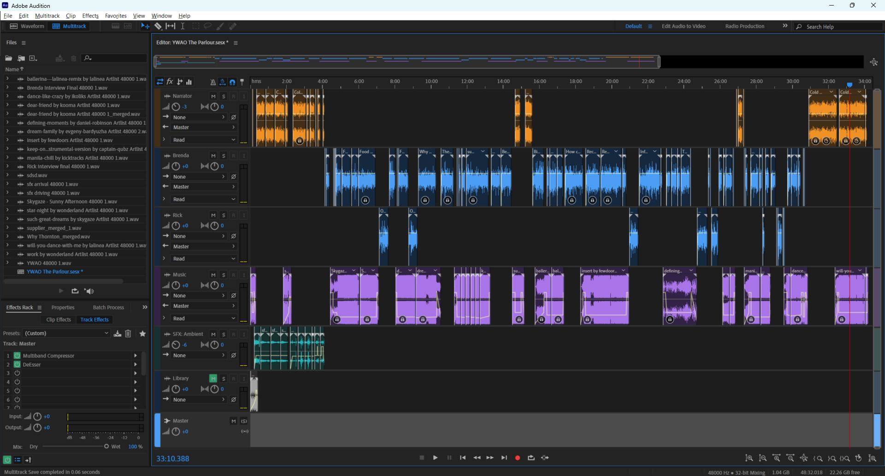Save the effects rack preset
The width and height of the screenshot is (885, 476).
tap(118, 333)
